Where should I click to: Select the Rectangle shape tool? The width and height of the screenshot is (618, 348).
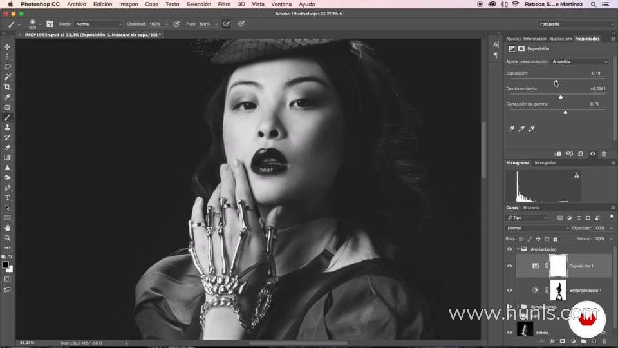(7, 218)
